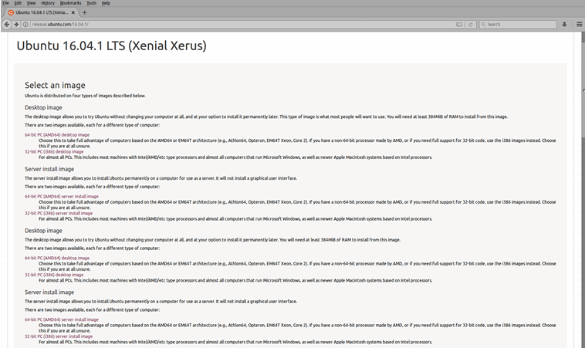
Task: Open a new tab with the plus button
Action: (84, 12)
